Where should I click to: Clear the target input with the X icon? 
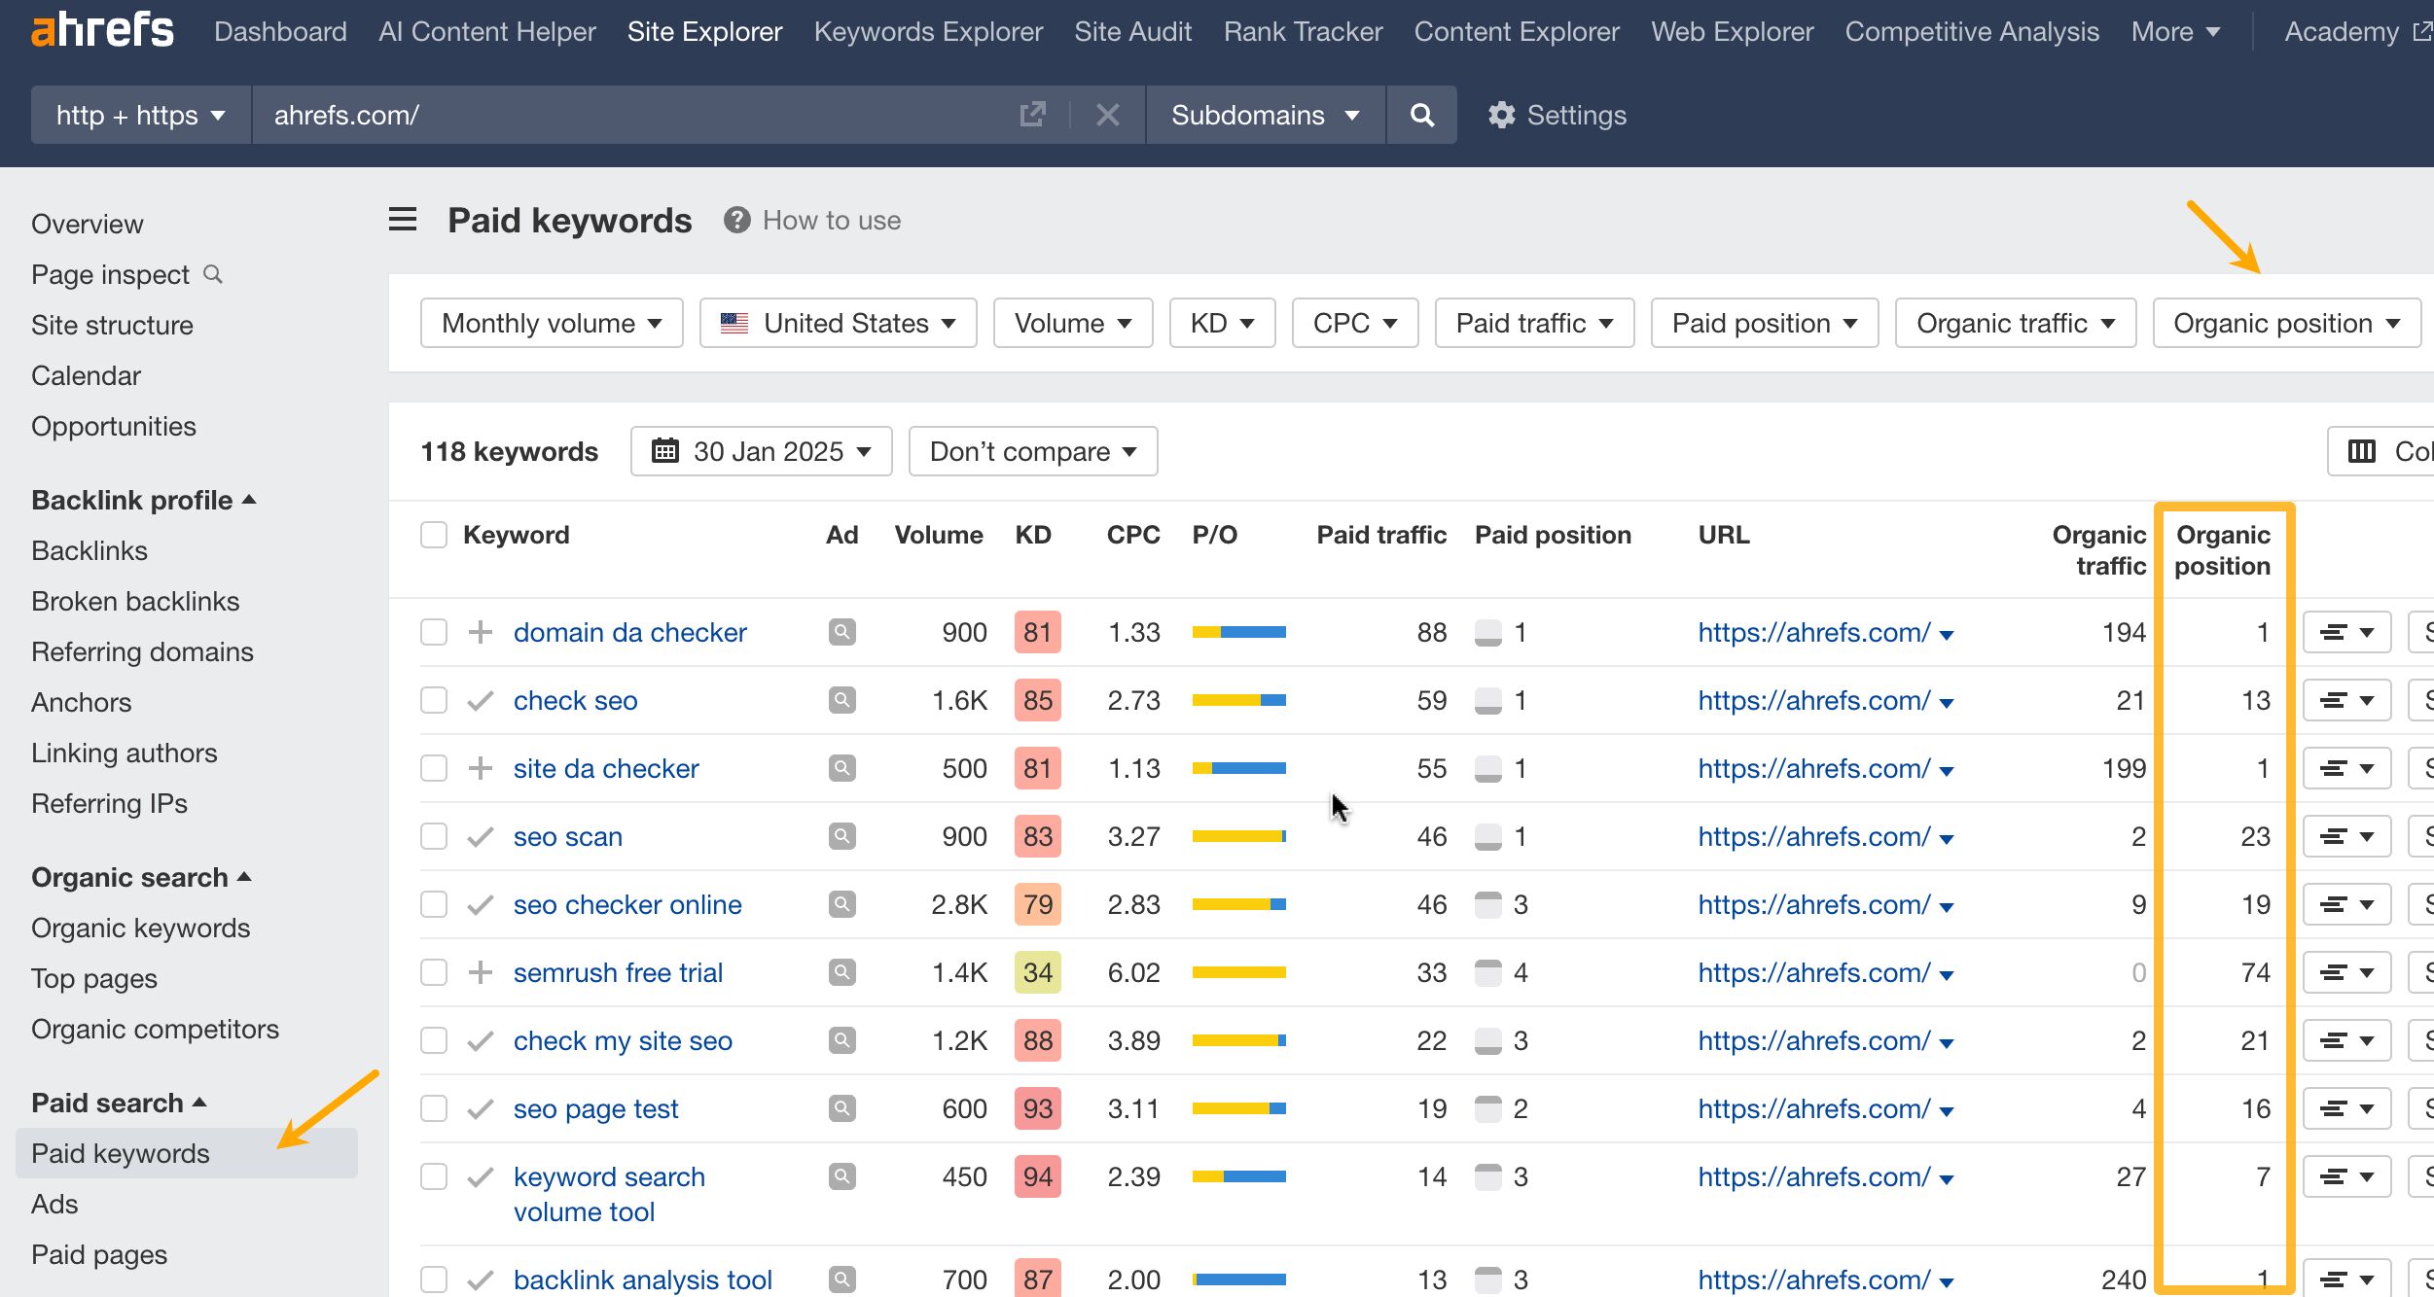tap(1108, 115)
